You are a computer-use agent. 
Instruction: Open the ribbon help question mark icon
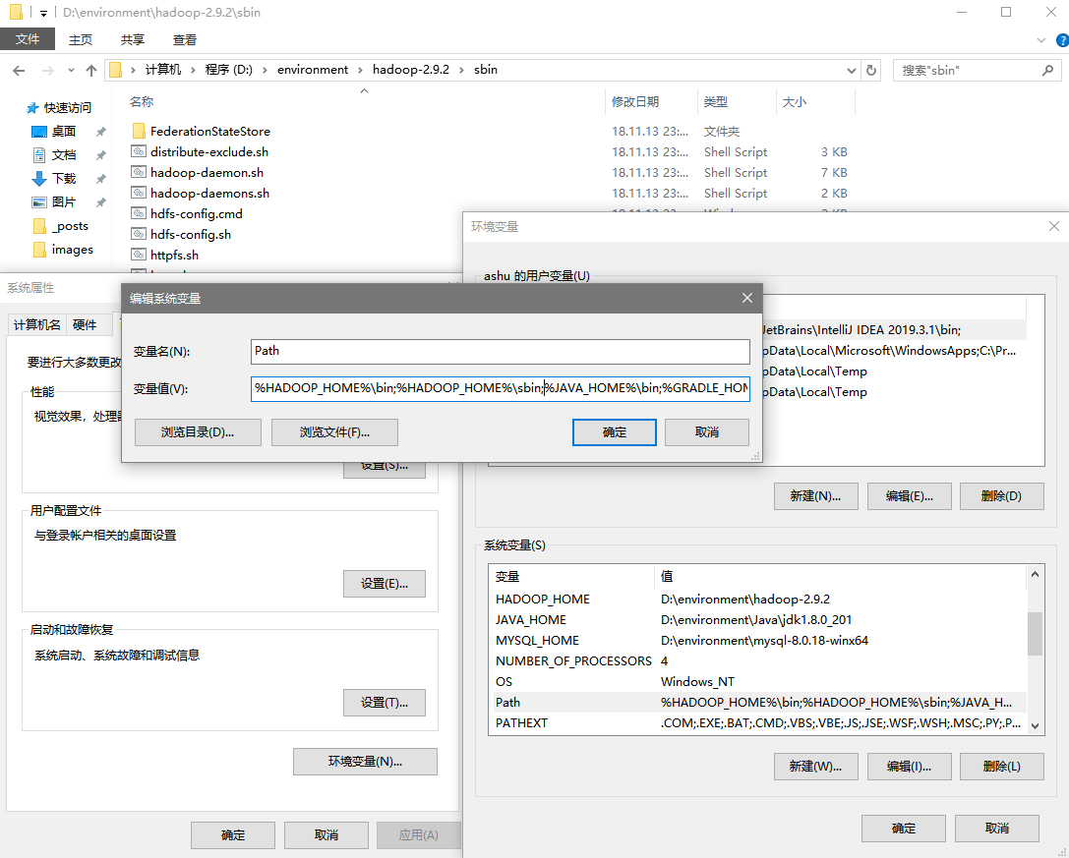[1060, 40]
